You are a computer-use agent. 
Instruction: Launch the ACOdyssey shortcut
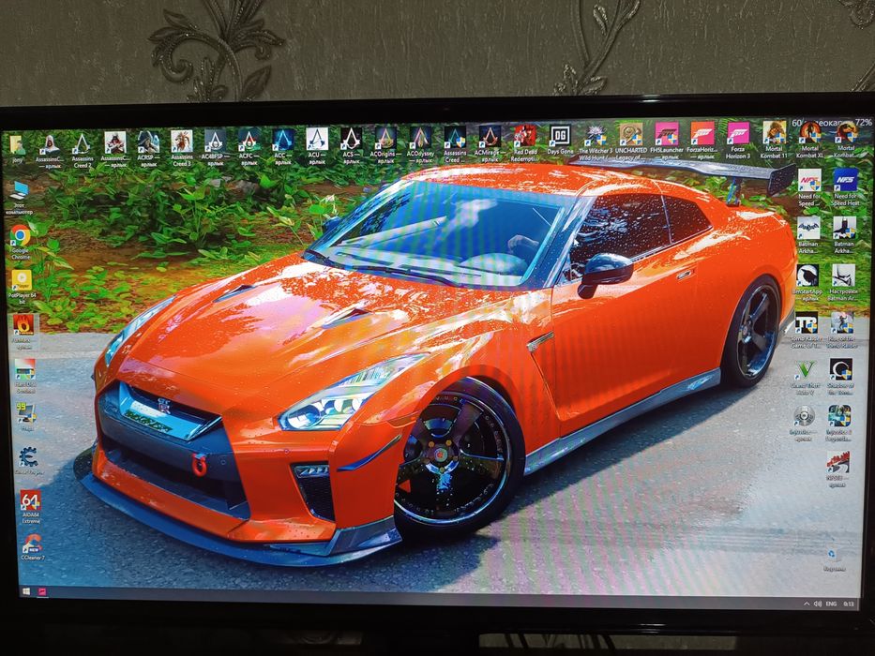[x=420, y=144]
